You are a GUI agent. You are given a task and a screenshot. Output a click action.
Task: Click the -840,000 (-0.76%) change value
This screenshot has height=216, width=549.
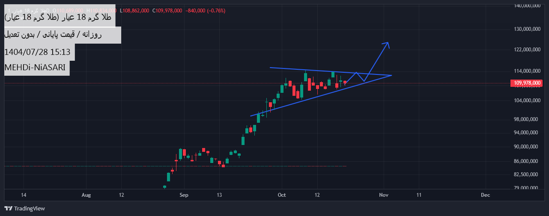(x=205, y=10)
